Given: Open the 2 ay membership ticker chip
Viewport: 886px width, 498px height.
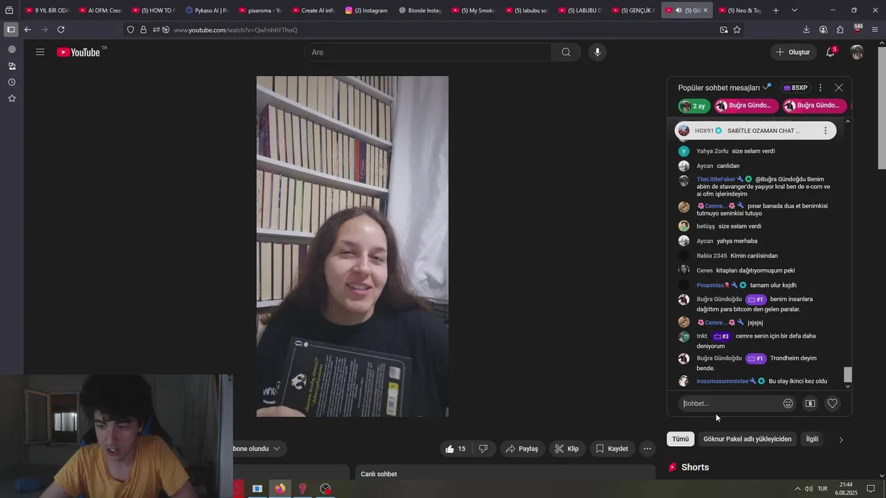Looking at the screenshot, I should 694,106.
